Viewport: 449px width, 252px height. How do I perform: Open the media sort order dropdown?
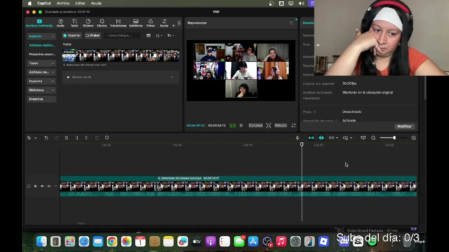159,35
